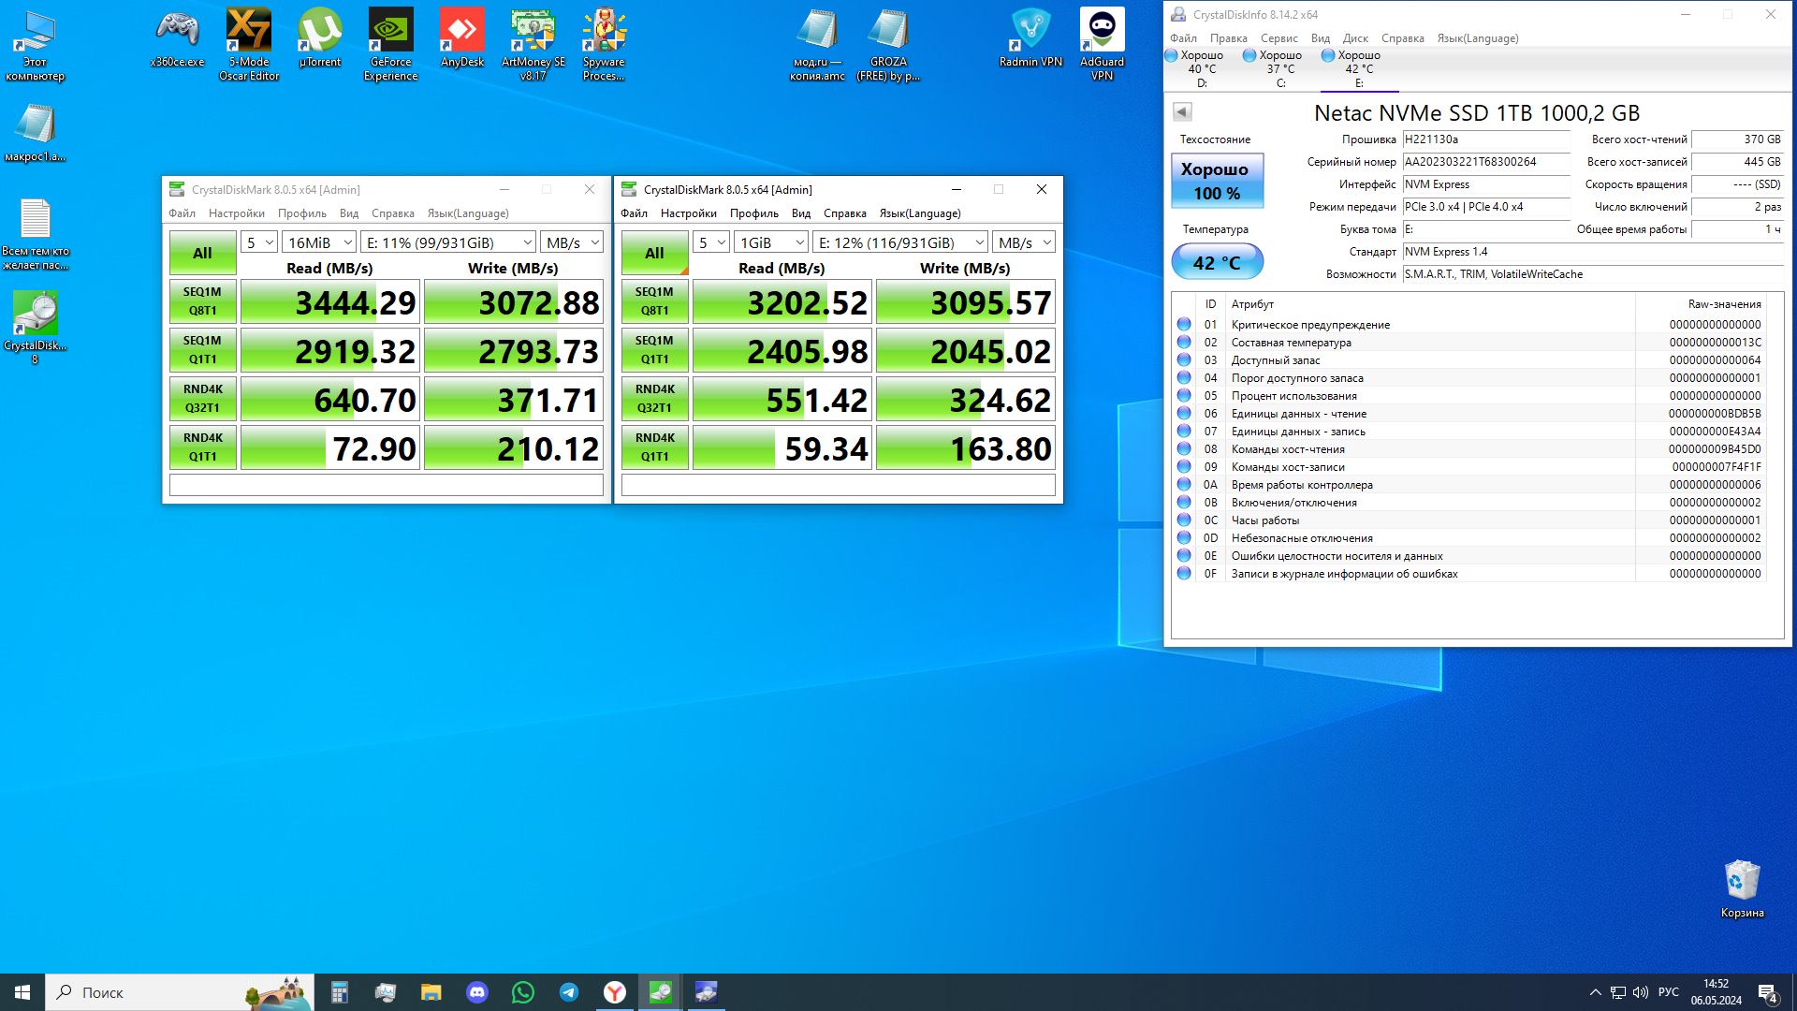Click All button in left CrystalDiskMark

tap(202, 253)
